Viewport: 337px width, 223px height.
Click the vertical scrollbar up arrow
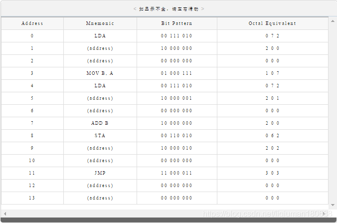333,21
